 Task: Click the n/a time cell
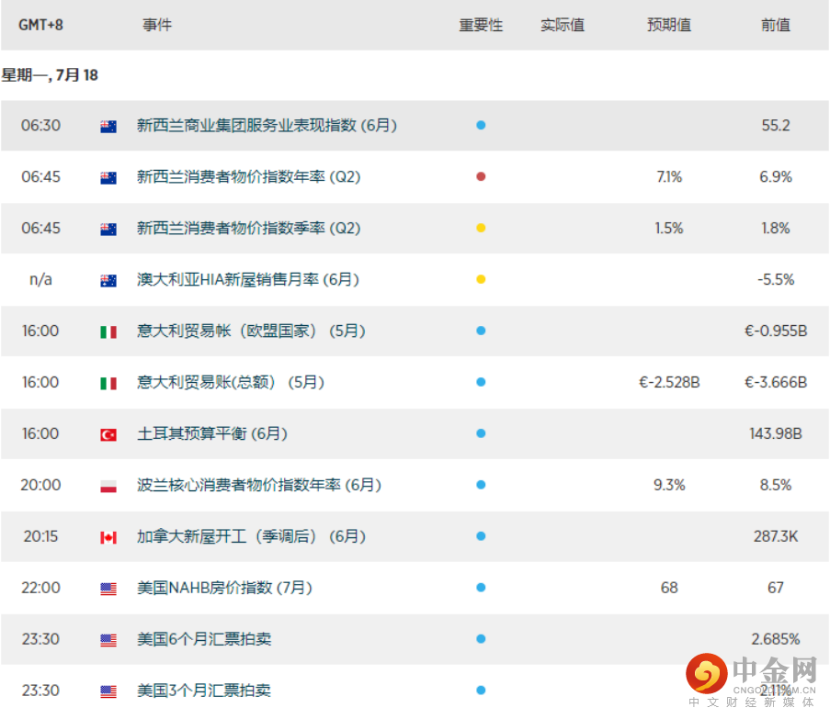coord(40,279)
